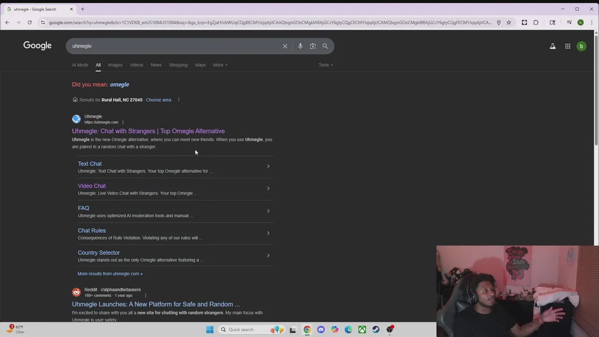This screenshot has width=599, height=337.
Task: Open the Google apps grid
Action: click(x=568, y=46)
